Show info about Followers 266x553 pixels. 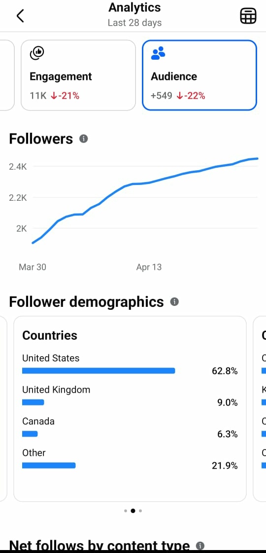pos(84,139)
